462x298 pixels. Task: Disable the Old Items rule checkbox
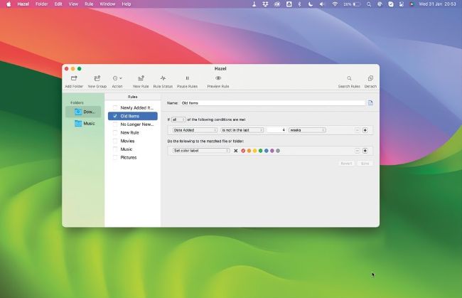click(x=115, y=116)
